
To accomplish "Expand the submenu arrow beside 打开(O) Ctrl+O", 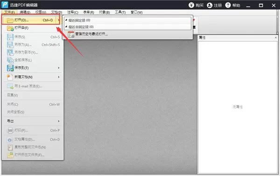I will pyautogui.click(x=59, y=20).
